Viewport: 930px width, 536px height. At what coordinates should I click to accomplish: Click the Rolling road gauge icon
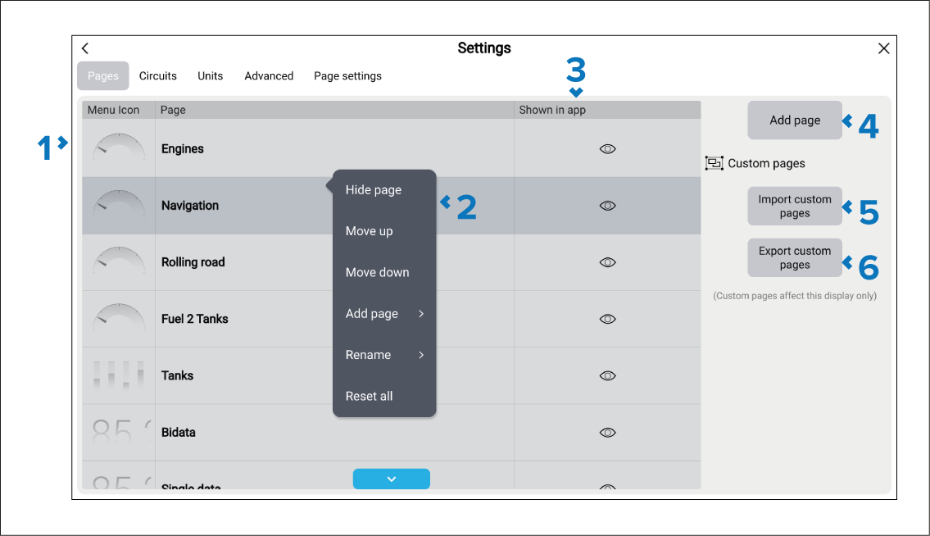click(119, 261)
